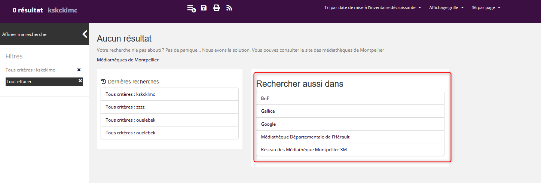Click the Médiathèques de Montpellier link
Image resolution: width=541 pixels, height=183 pixels.
128,60
